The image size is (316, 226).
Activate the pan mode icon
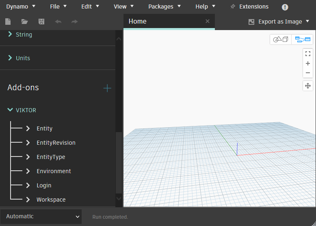point(308,86)
